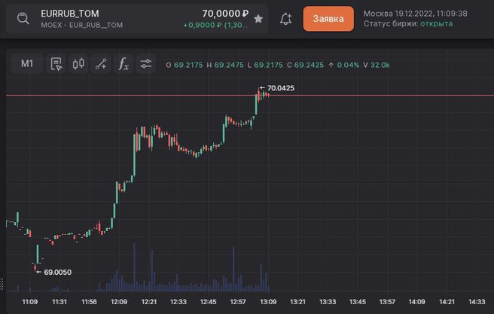Click the 70.0425 high price label
This screenshot has width=494, height=314.
(280, 88)
